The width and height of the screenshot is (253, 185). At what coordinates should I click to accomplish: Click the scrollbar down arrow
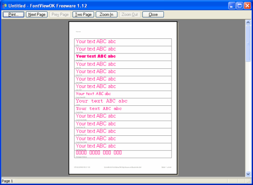coord(248,174)
